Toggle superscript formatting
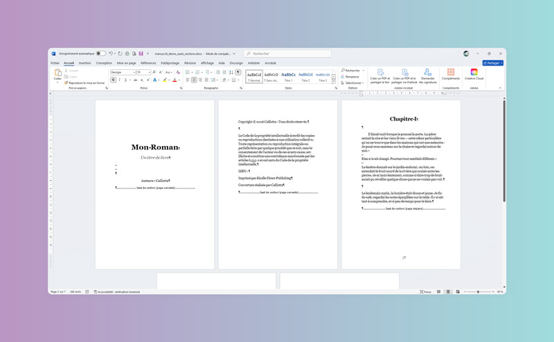The width and height of the screenshot is (554, 342). click(x=148, y=80)
